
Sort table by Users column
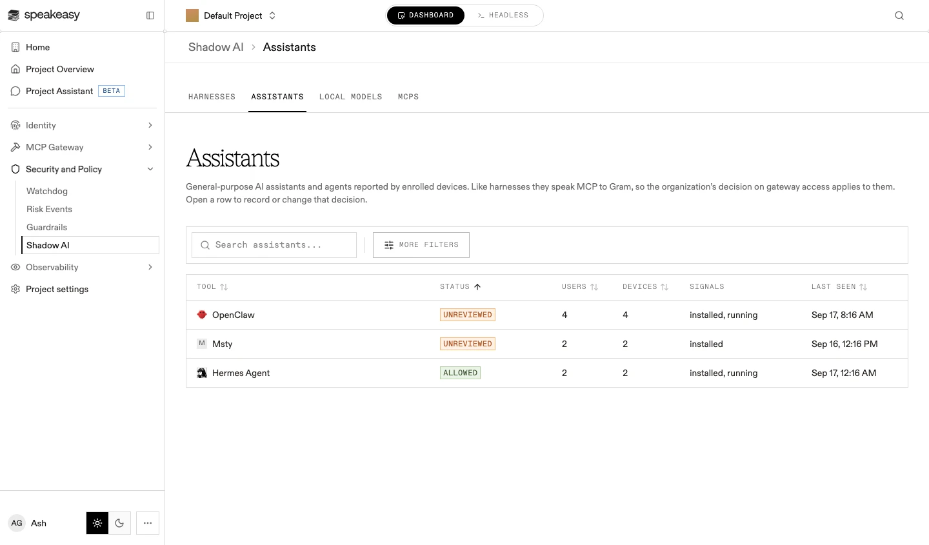(580, 286)
